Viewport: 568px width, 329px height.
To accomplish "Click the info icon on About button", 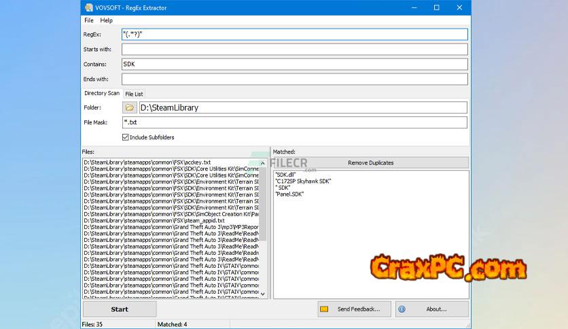I will pyautogui.click(x=402, y=309).
